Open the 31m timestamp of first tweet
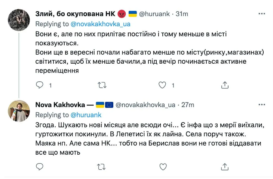This screenshot has height=179, width=273. tap(182, 14)
